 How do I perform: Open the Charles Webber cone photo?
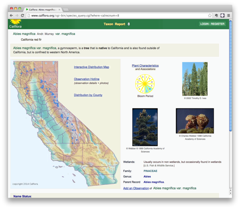pyautogui.click(x=195, y=121)
